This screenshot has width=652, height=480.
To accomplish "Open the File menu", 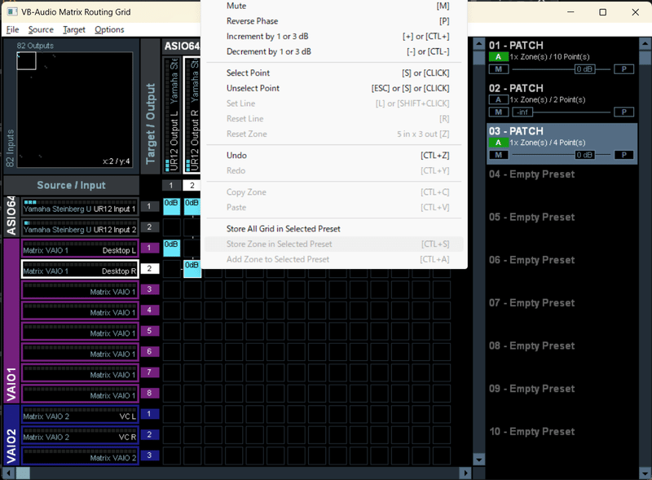I will [x=12, y=29].
